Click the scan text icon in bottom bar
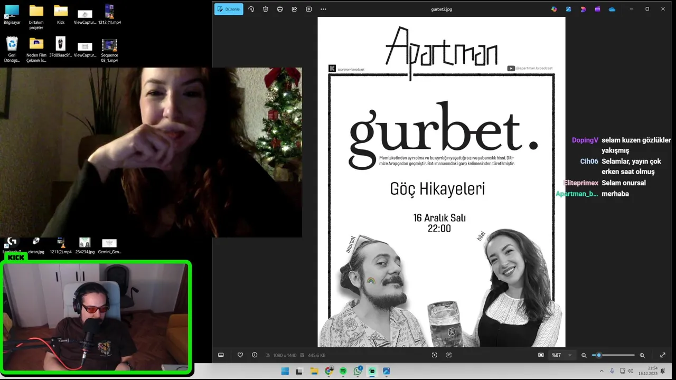The width and height of the screenshot is (676, 380). (449, 355)
